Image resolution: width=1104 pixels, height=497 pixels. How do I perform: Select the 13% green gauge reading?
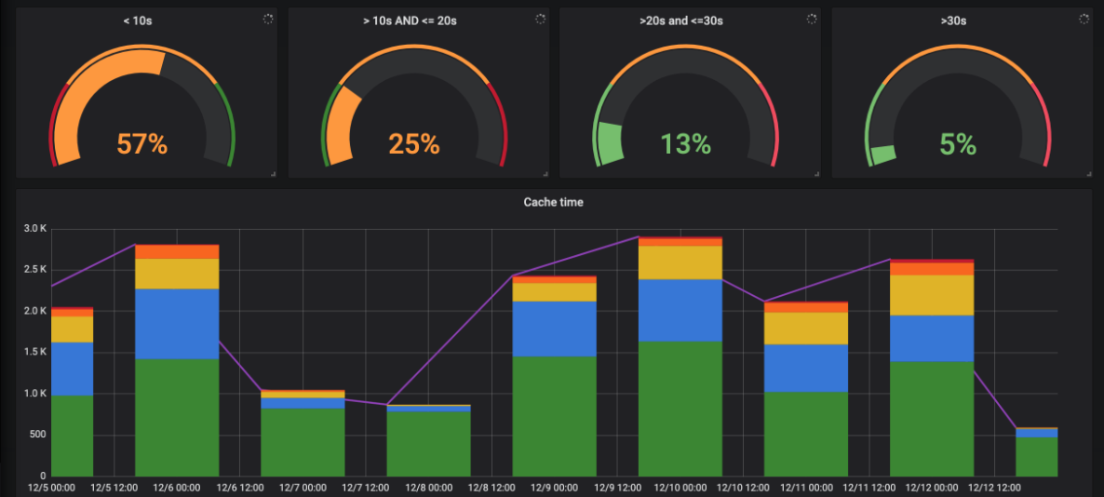[686, 144]
